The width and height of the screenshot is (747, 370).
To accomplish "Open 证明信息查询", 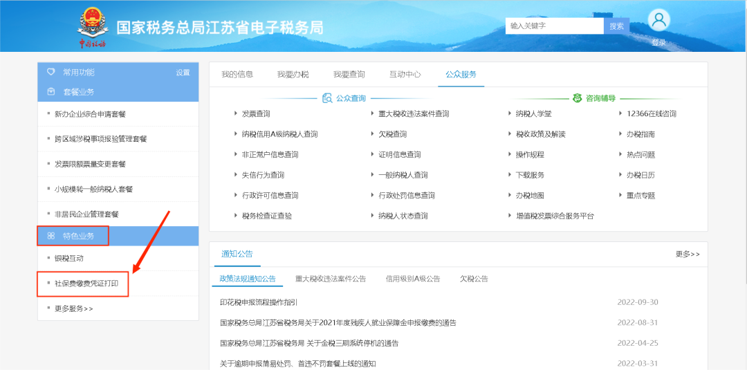I will pos(400,155).
